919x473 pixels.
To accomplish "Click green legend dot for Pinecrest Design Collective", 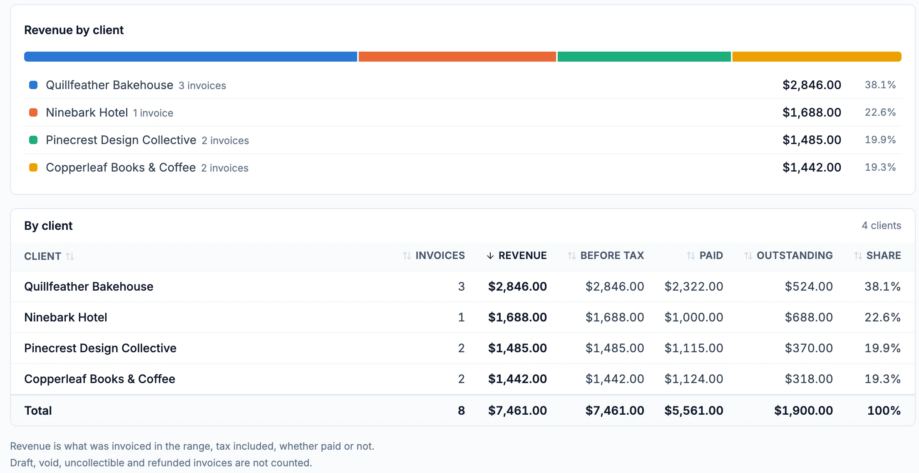I will (33, 140).
